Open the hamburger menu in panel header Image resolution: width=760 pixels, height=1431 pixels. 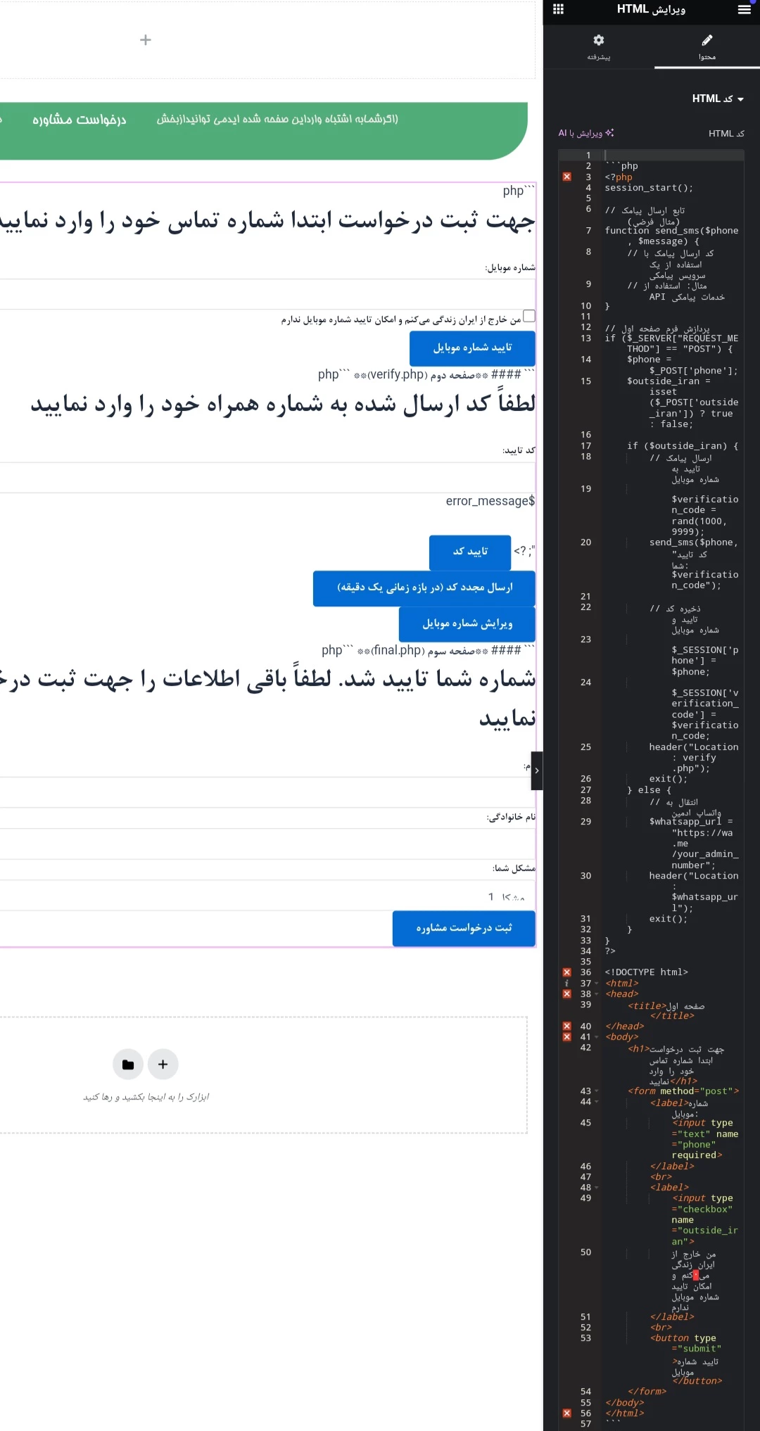[x=744, y=9]
